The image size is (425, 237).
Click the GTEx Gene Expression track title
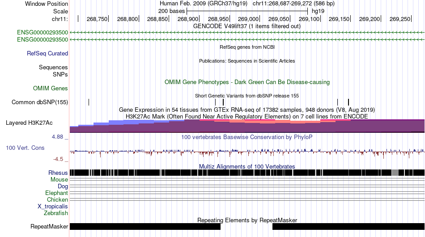point(247,110)
